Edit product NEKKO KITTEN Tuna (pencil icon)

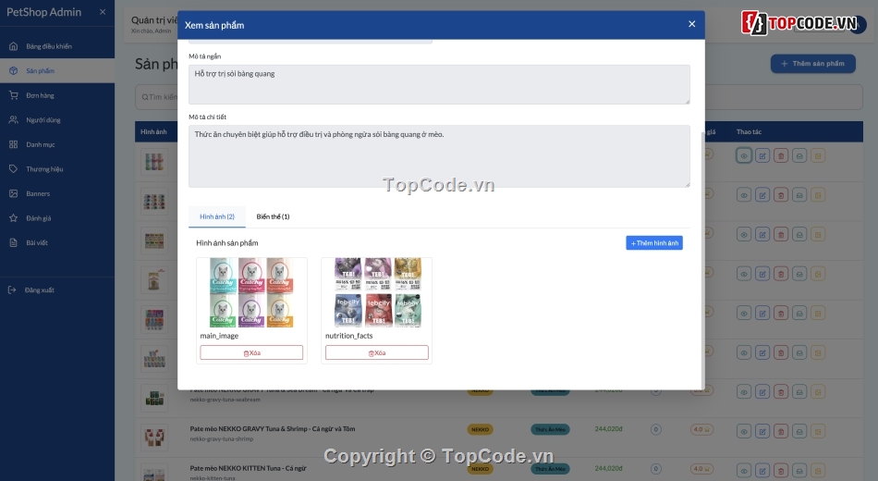tap(762, 470)
